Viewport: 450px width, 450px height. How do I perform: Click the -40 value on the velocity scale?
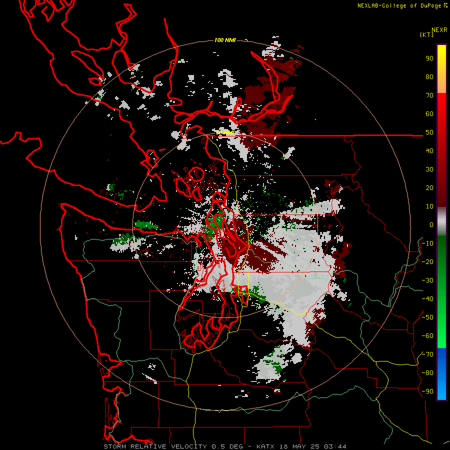[427, 299]
